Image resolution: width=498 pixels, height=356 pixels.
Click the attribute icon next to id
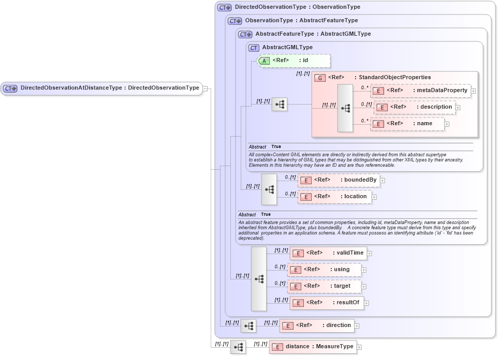coord(264,61)
